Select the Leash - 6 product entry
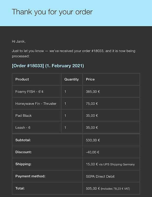Screen dimensions: 152x197 coord(23,128)
